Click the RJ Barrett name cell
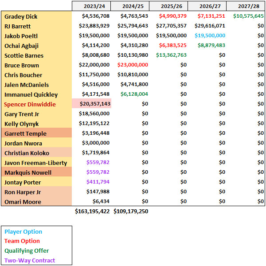The width and height of the screenshot is (266, 266). 36,26
